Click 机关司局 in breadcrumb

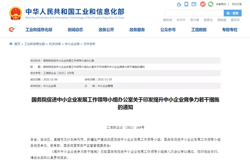[x=55, y=44]
